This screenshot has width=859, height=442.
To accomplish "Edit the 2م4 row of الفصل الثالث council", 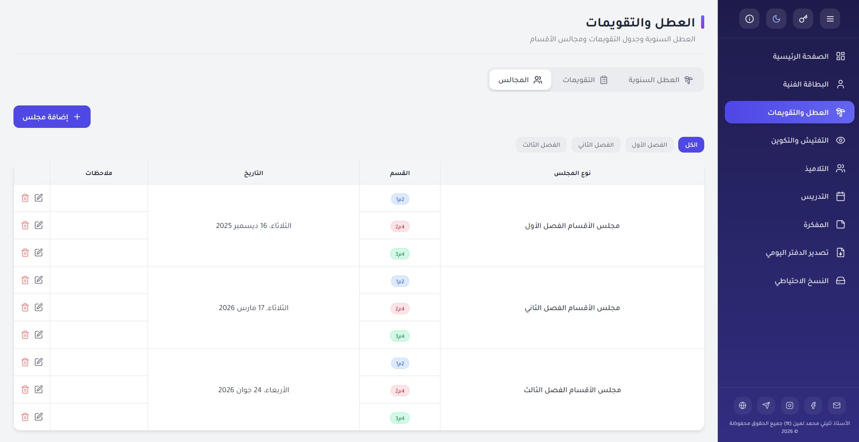I will 39,389.
